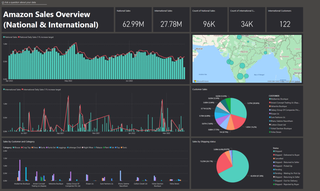Click the Customer Sales chart title

tap(200, 89)
